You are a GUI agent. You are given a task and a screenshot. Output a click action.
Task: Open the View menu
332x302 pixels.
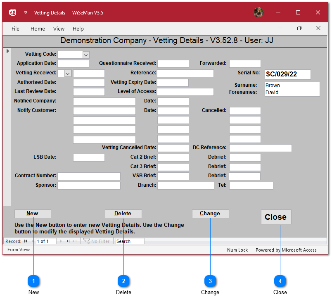pyautogui.click(x=59, y=29)
